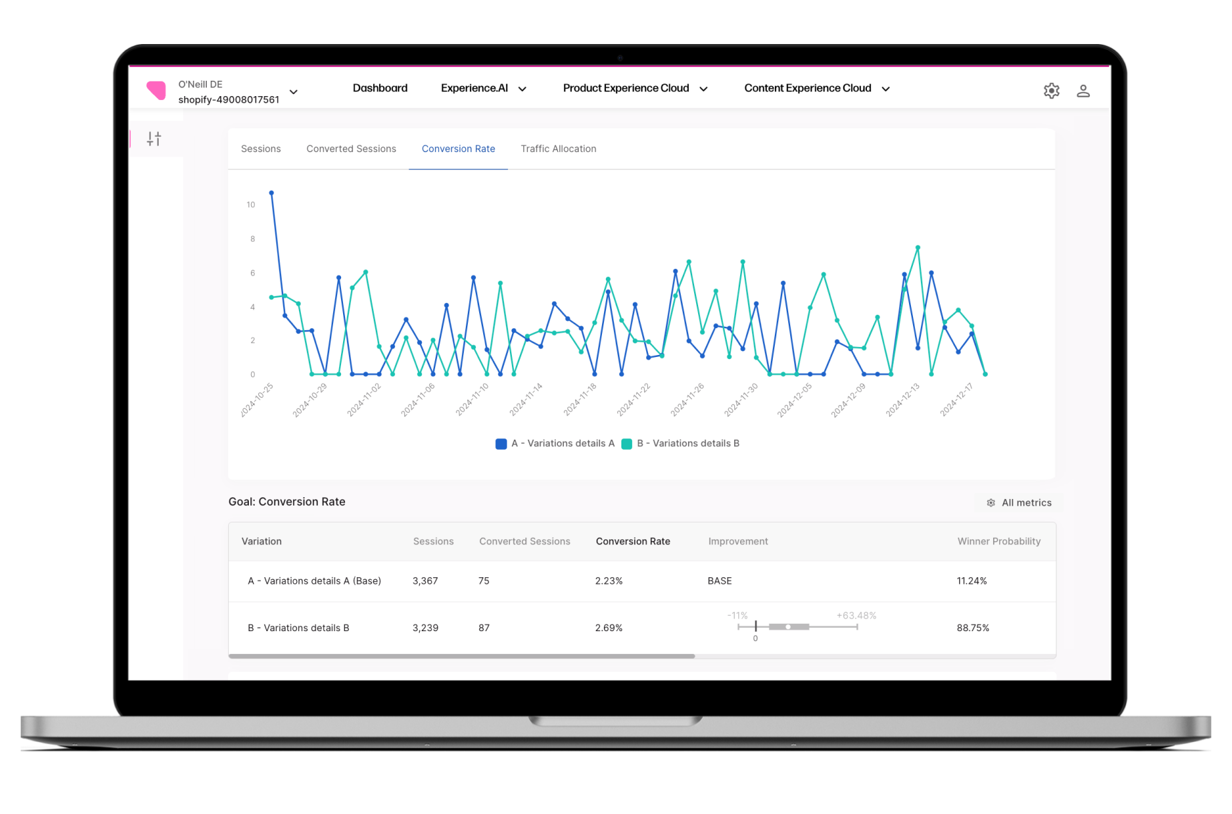Click the table's horizontal scrollbar
Image resolution: width=1232 pixels, height=814 pixels.
click(461, 657)
